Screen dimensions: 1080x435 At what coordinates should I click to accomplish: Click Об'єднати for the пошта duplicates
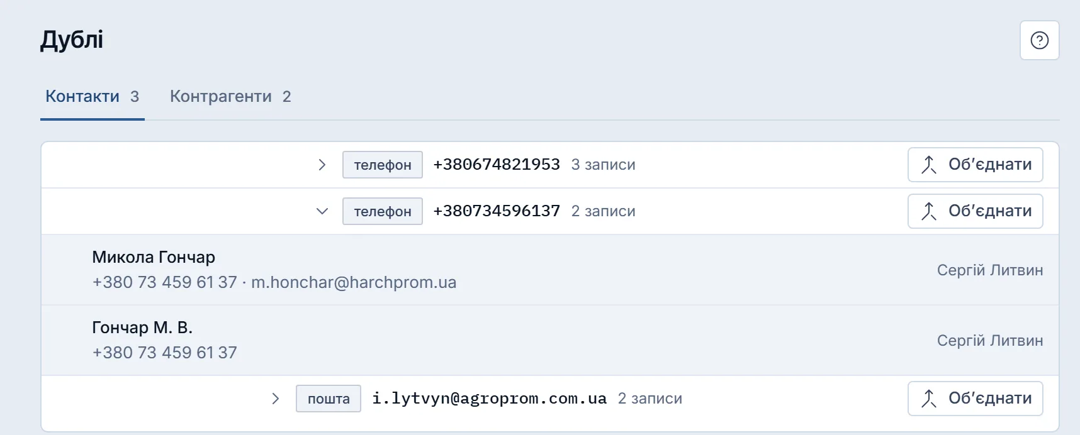pyautogui.click(x=975, y=399)
